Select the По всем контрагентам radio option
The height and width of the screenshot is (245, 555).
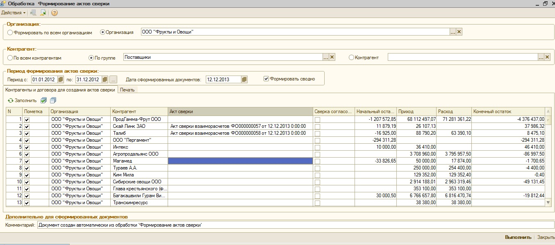pyautogui.click(x=10, y=58)
